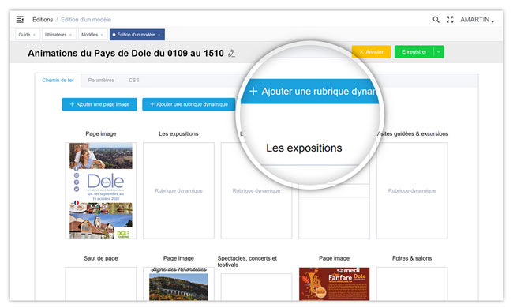Open the Paramètres tab
The width and height of the screenshot is (513, 308).
[x=101, y=80]
